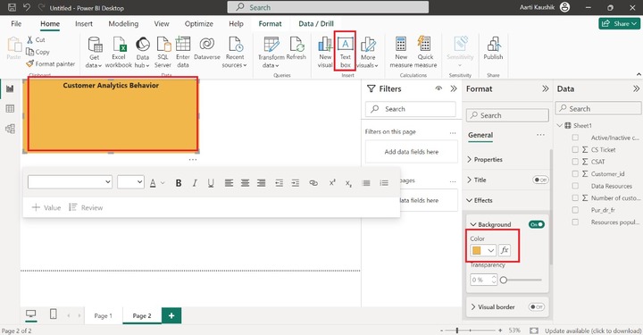This screenshot has width=643, height=335.
Task: Click the background color swatch
Action: [477, 250]
